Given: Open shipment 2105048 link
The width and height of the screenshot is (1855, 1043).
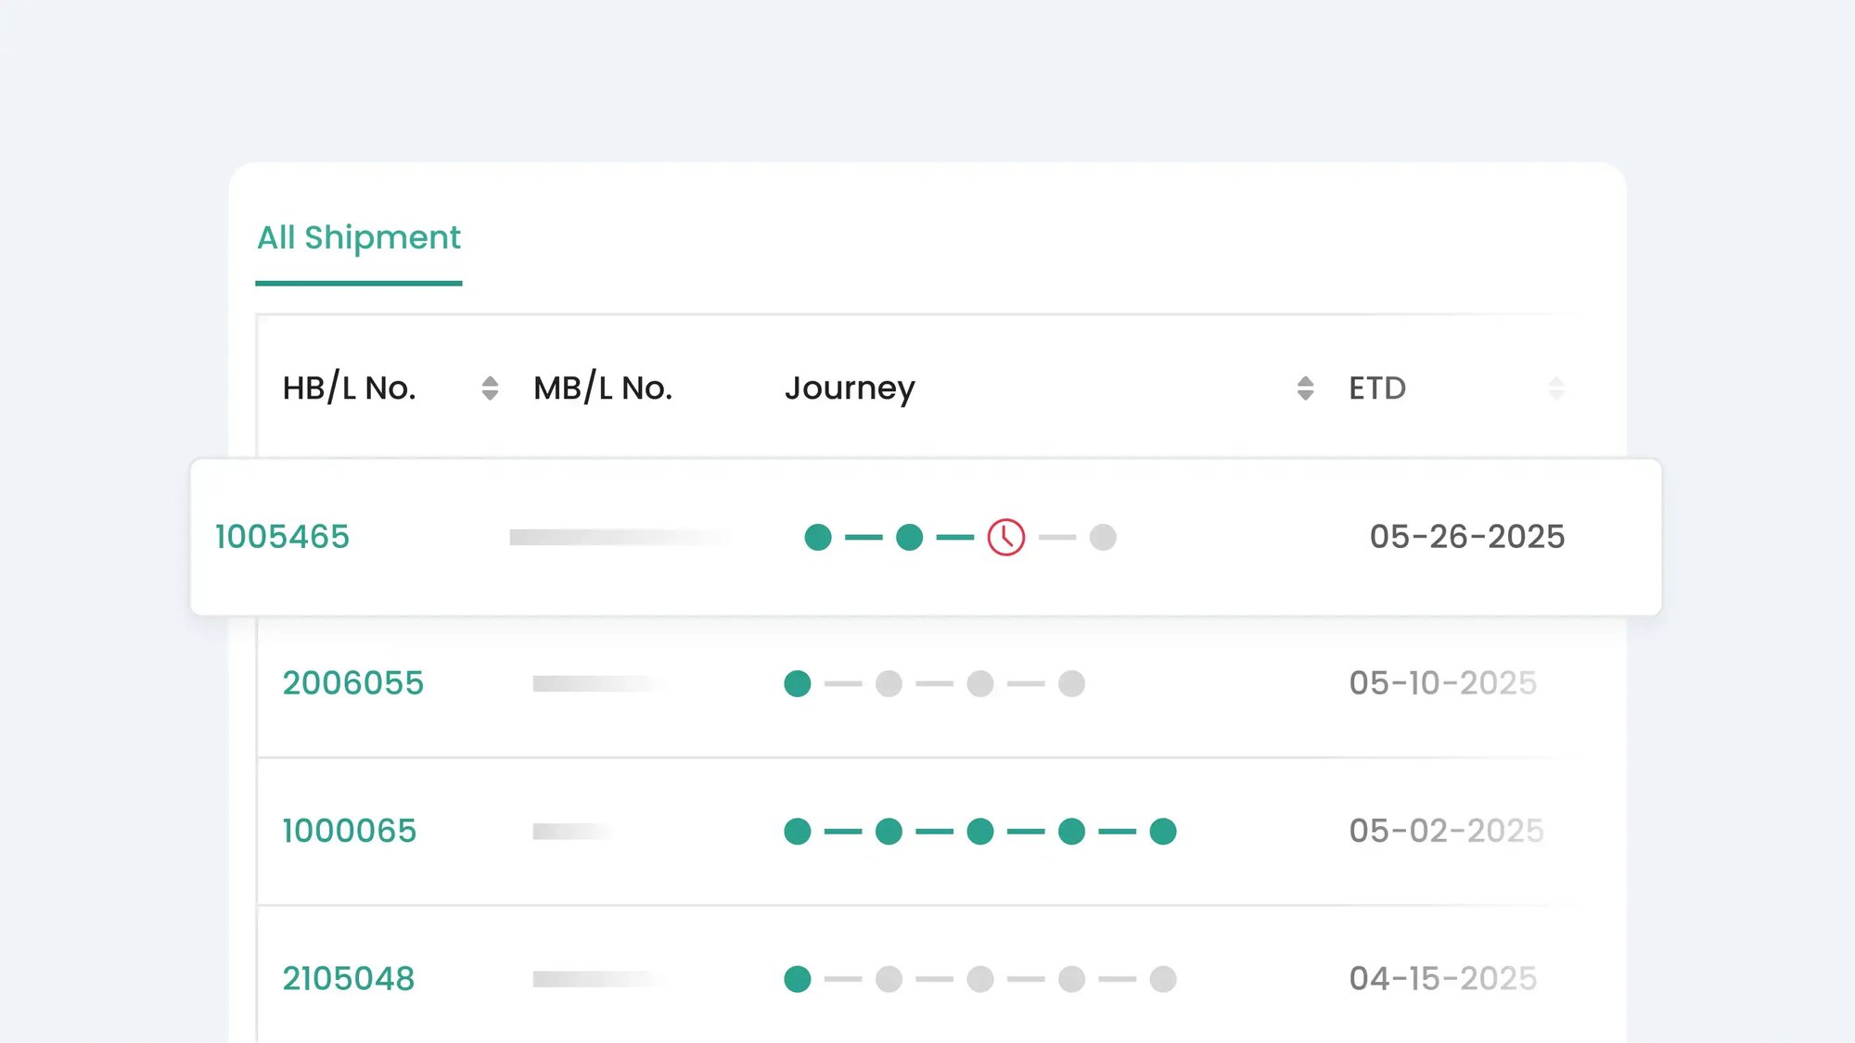Looking at the screenshot, I should click(348, 979).
